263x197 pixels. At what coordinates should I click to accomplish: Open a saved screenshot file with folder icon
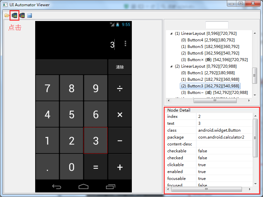click(x=7, y=15)
